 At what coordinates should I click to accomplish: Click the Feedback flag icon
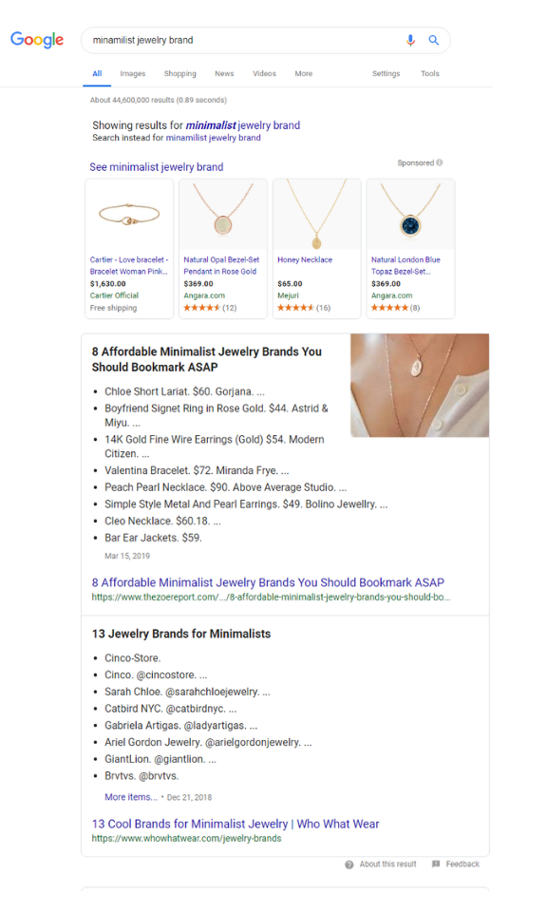tap(436, 864)
